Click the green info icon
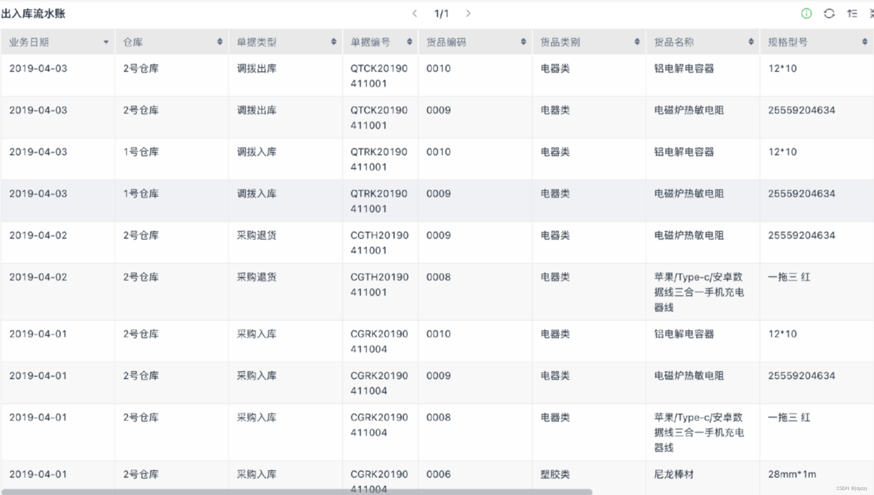This screenshot has height=495, width=874. click(x=806, y=13)
